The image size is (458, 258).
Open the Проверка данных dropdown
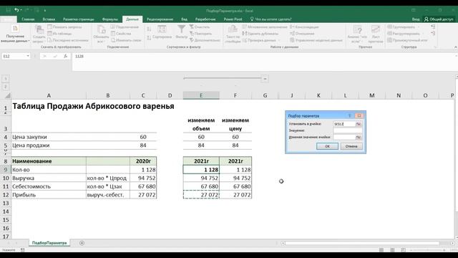260,40
